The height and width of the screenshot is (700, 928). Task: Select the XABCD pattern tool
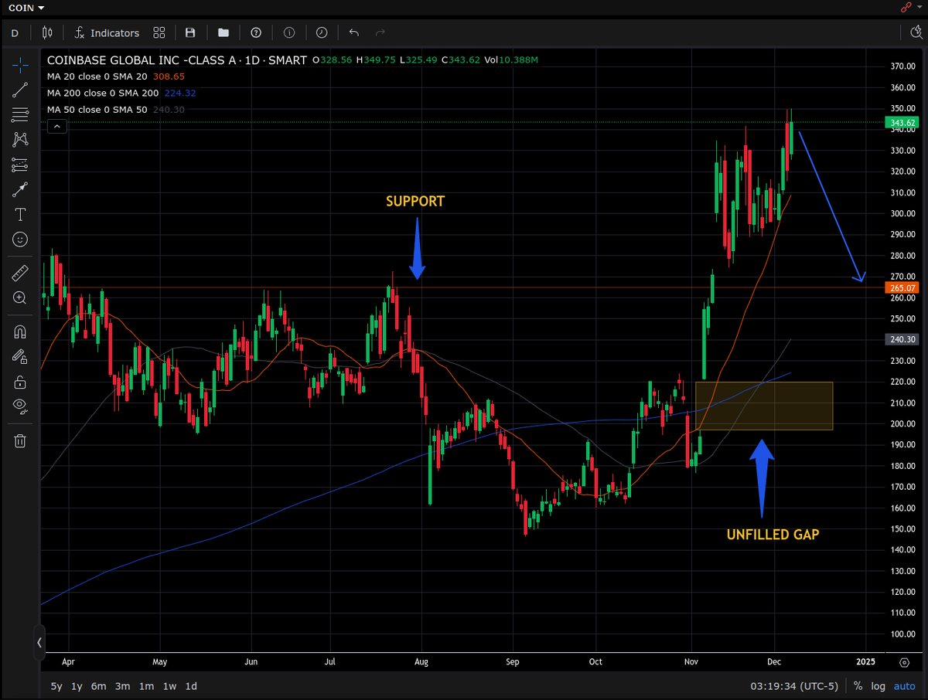click(20, 139)
